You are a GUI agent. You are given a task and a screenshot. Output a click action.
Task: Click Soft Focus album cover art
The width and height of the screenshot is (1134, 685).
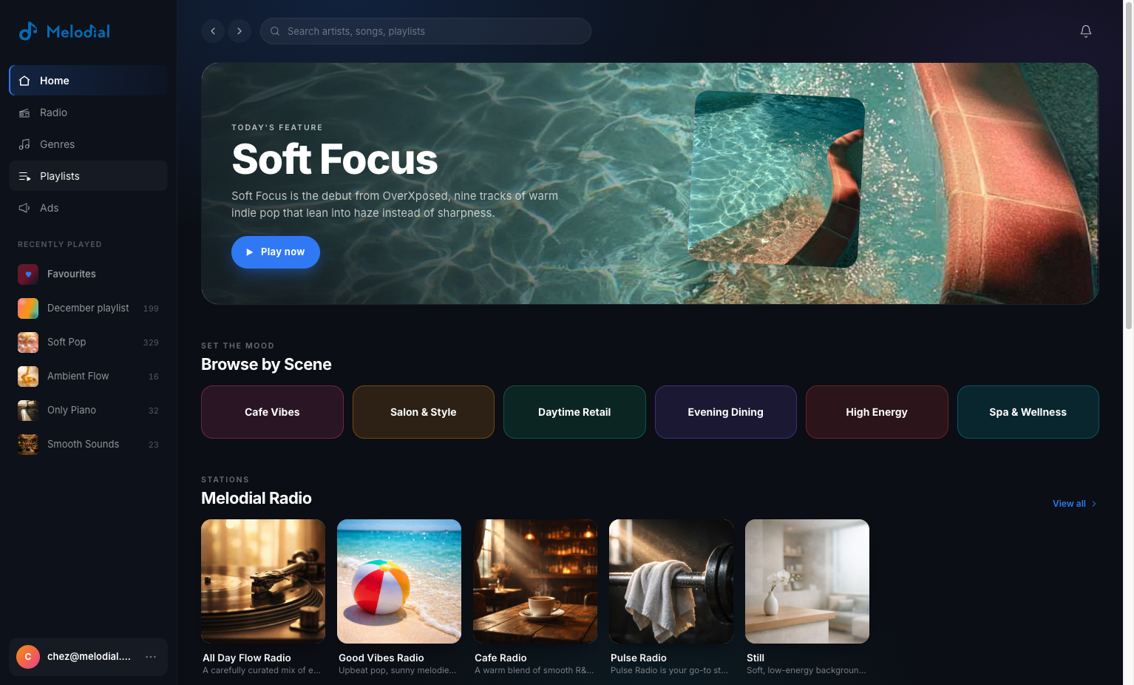[776, 178]
